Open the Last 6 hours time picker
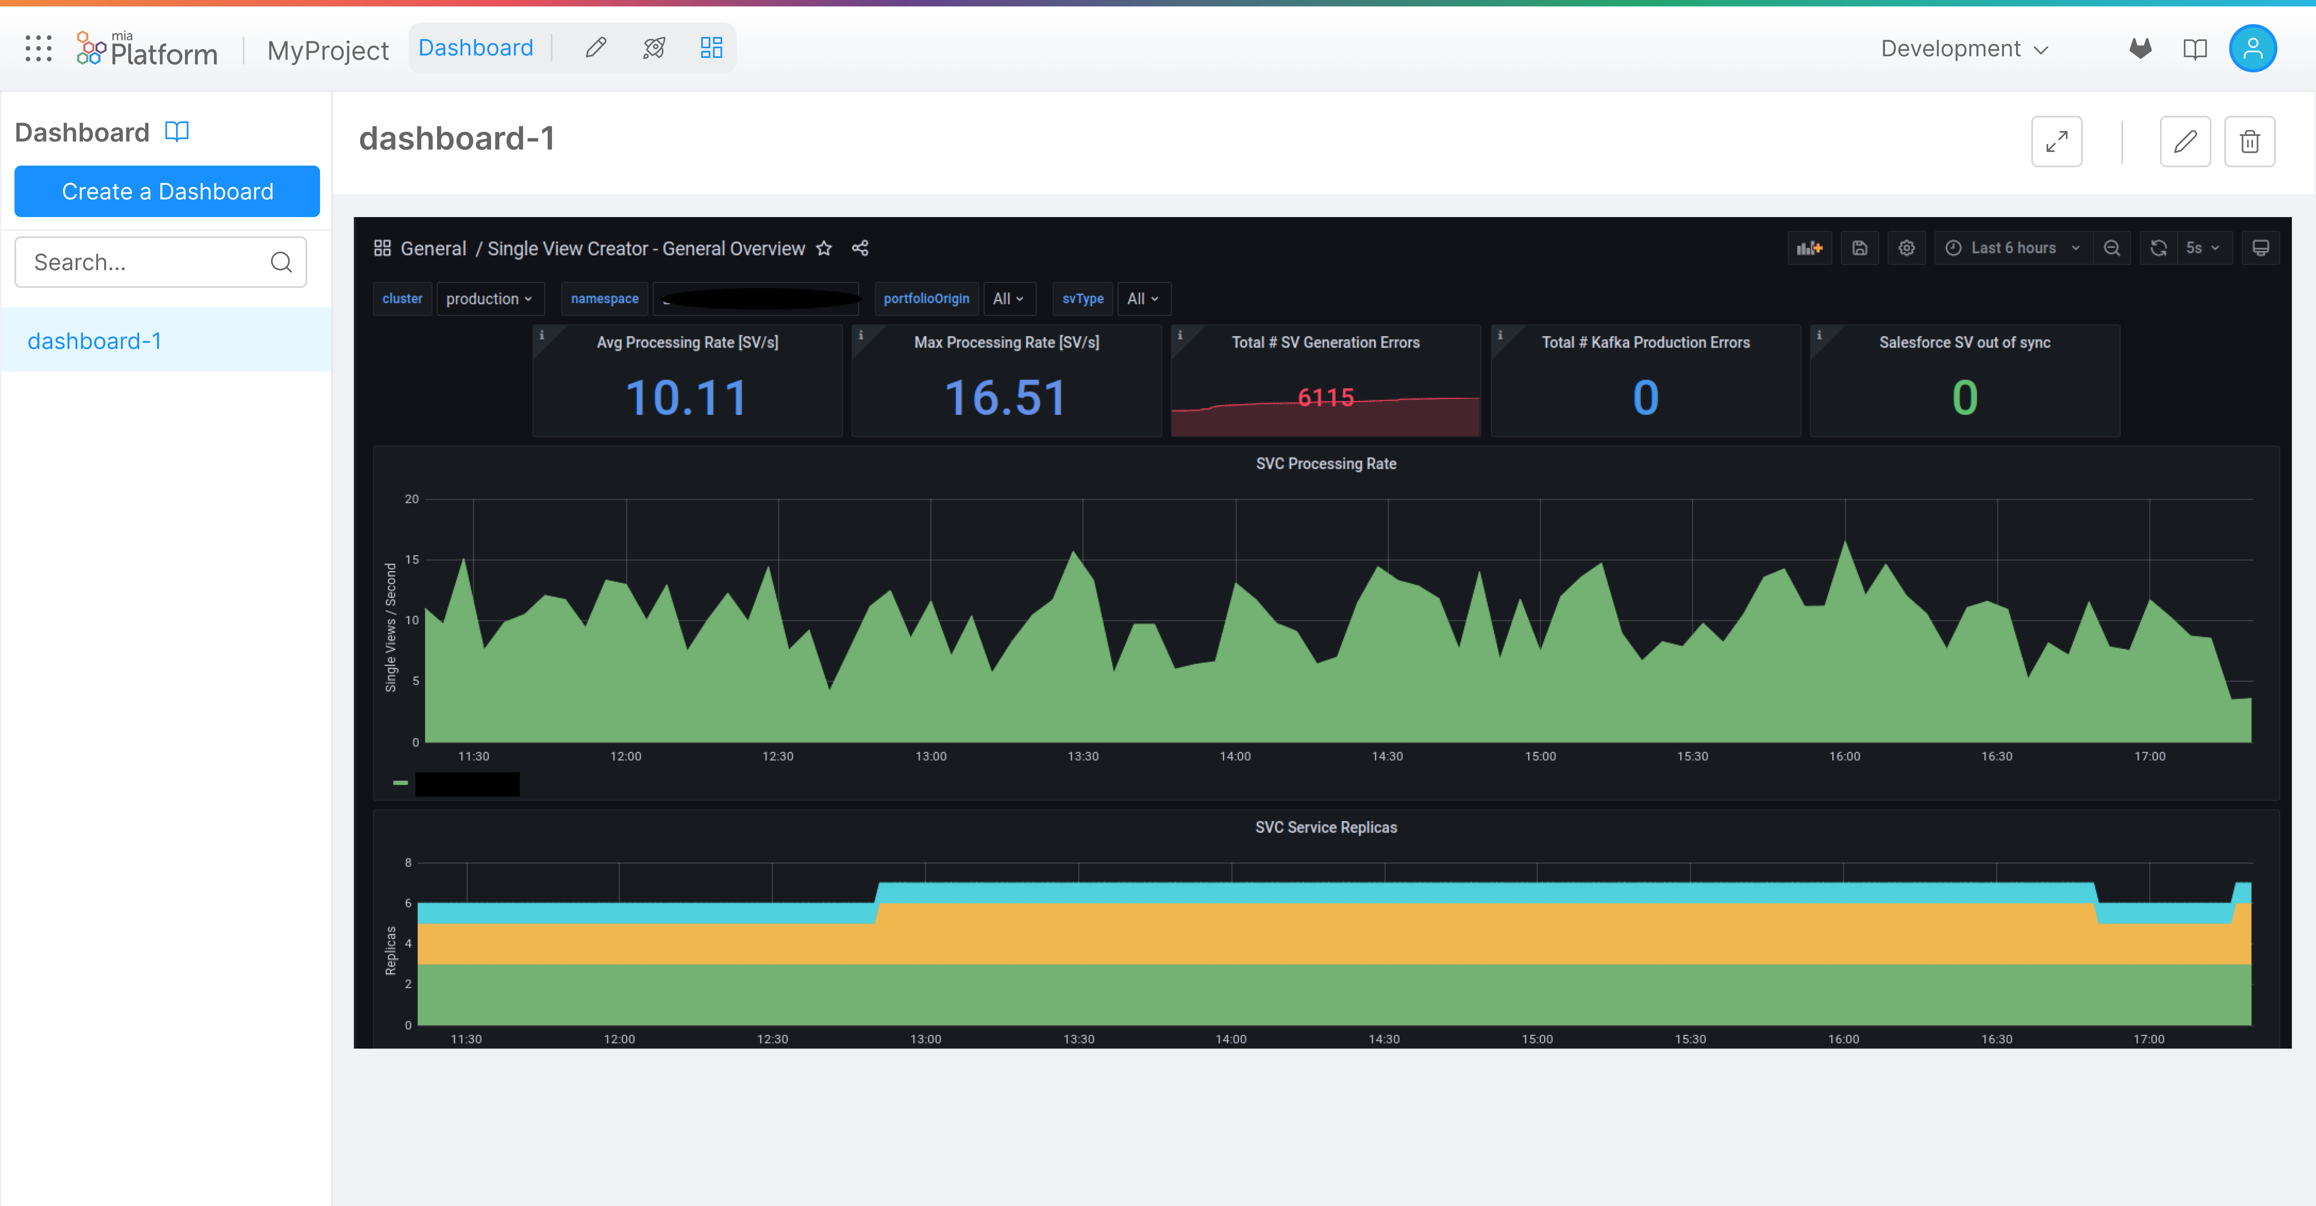 [2011, 248]
